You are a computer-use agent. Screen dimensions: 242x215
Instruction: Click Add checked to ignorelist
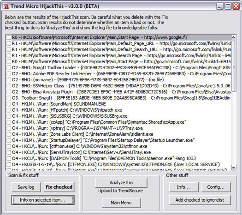coord(200,200)
